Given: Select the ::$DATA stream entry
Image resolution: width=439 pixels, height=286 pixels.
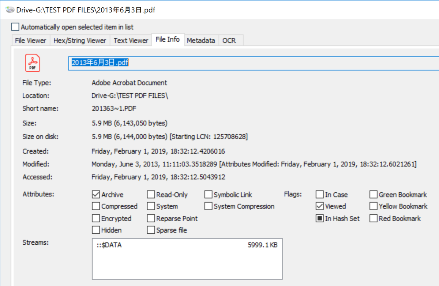Looking at the screenshot, I should 187,245.
